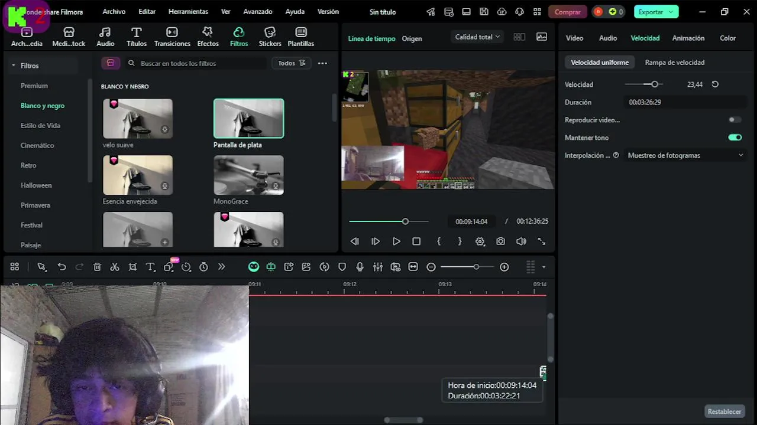757x425 pixels.
Task: Click the Restablecer button
Action: (724, 411)
